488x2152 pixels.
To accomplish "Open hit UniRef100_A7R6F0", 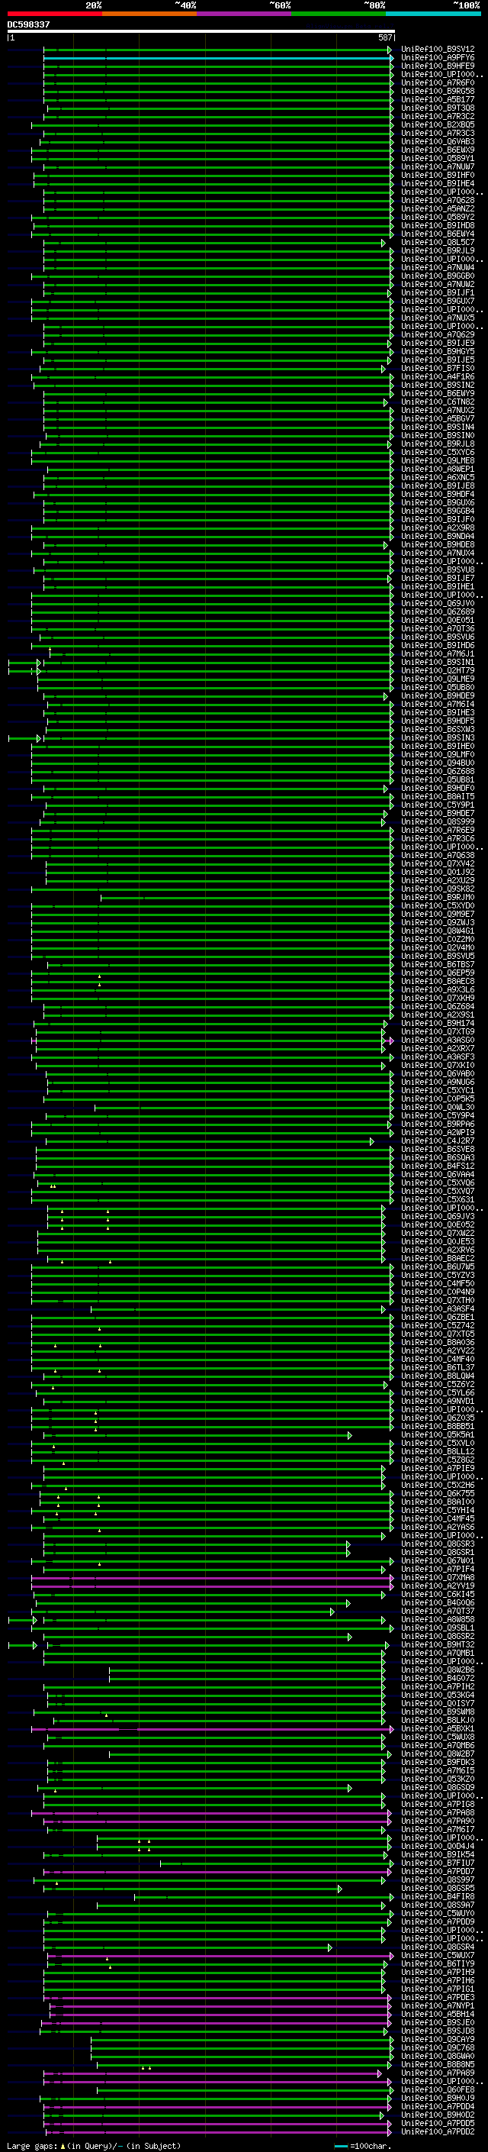I will [438, 82].
